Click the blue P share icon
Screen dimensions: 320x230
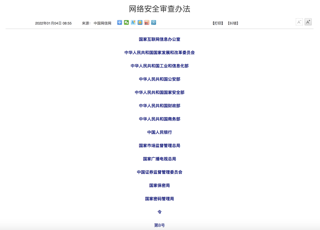(x=154, y=23)
